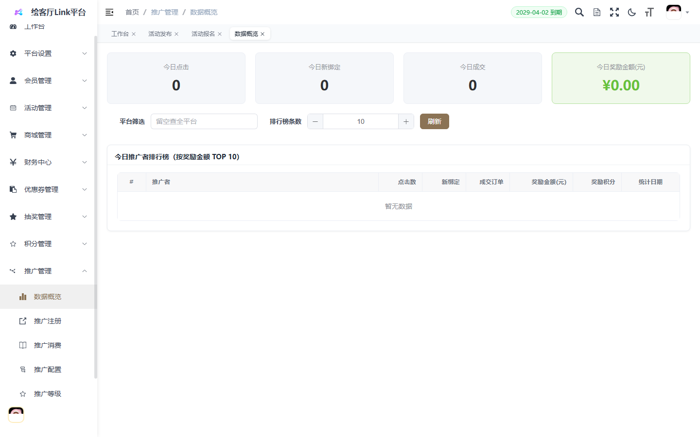Click the 今日奖励金额(元) card
Viewport: 700px width, 437px height.
click(621, 78)
